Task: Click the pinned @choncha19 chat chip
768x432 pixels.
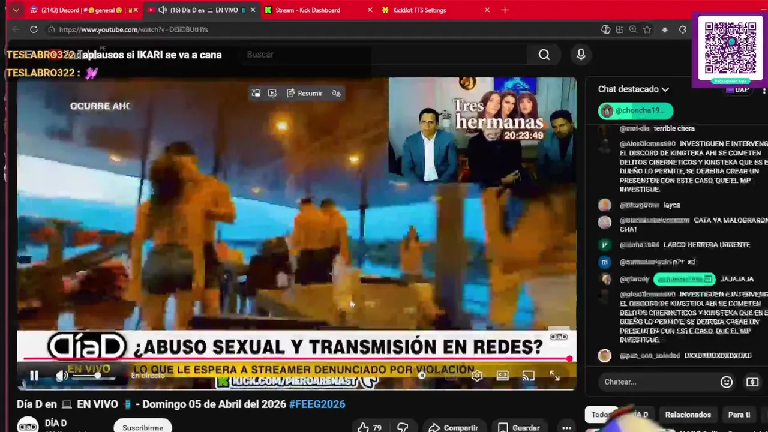Action: [x=635, y=110]
